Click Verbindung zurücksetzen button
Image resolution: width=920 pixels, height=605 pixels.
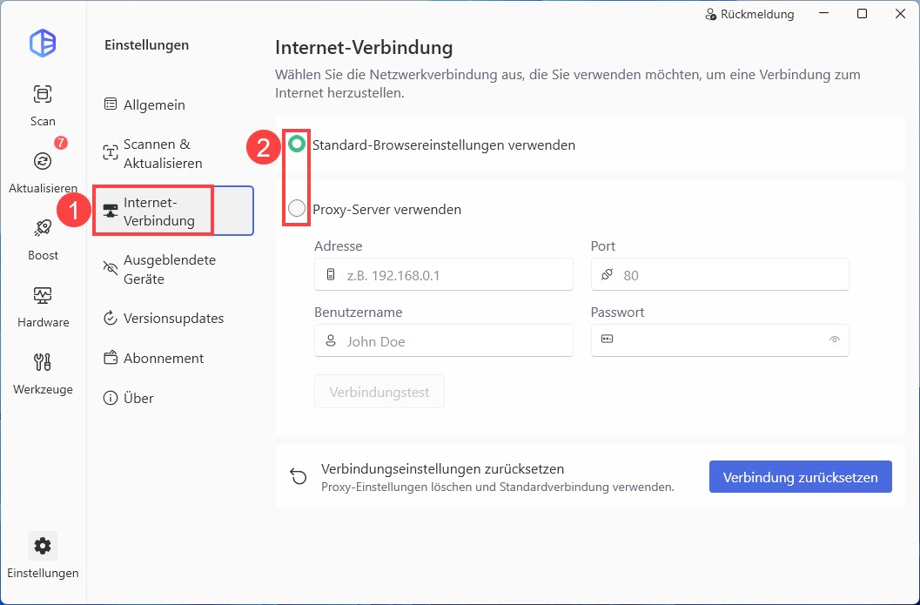800,477
